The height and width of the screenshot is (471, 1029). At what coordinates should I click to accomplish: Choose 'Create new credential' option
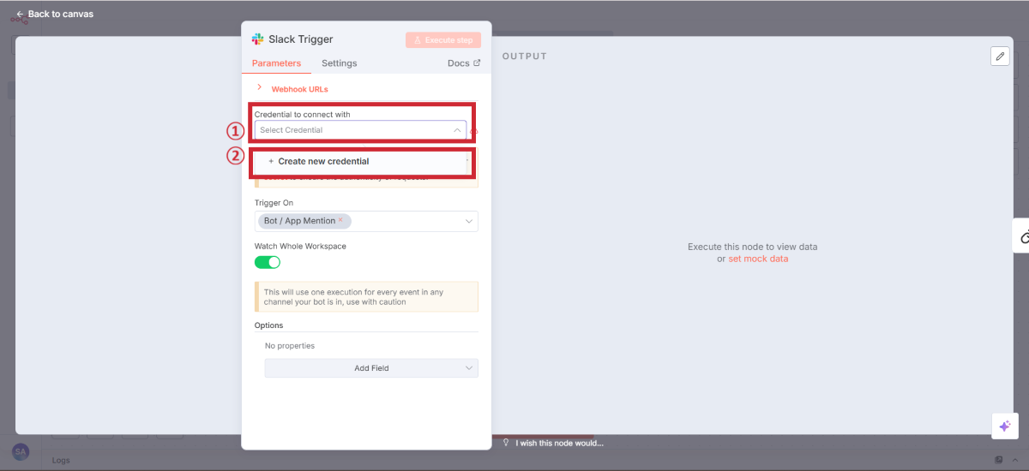pos(323,161)
